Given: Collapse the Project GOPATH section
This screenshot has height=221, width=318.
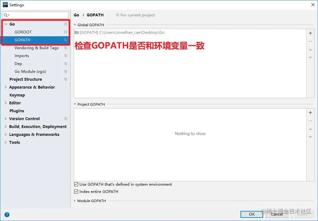Looking at the screenshot, I should point(75,104).
